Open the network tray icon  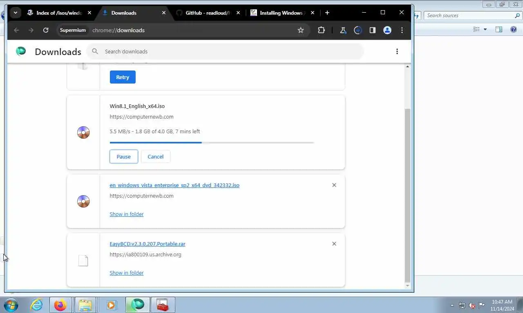click(x=462, y=305)
